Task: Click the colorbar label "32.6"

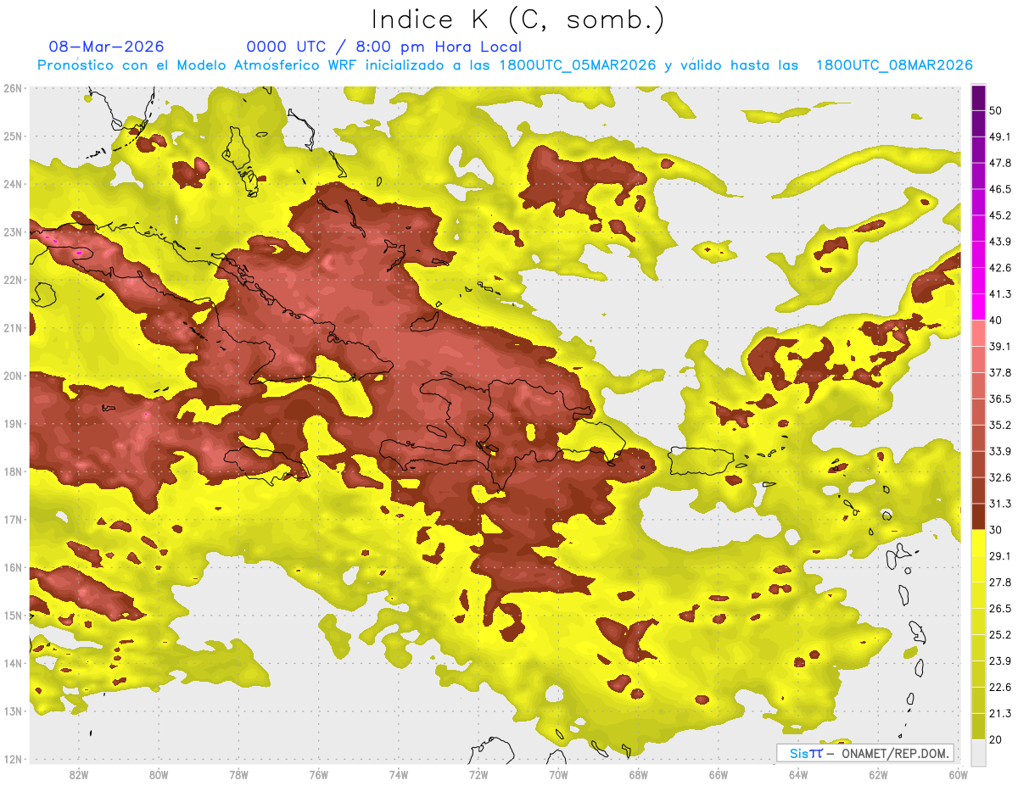Action: 1000,477
